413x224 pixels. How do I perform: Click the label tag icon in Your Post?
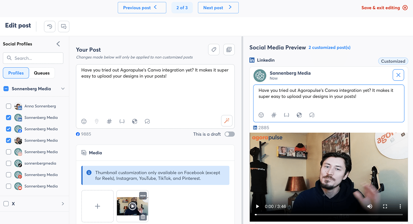[214, 50]
